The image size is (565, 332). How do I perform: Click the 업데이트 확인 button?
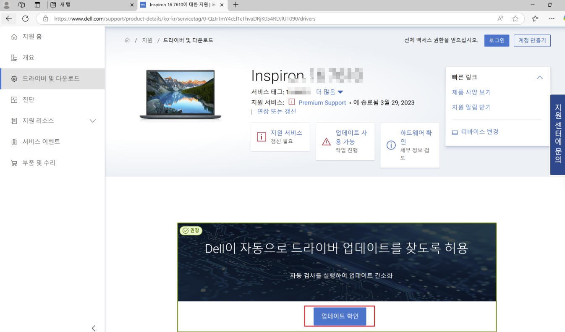pyautogui.click(x=340, y=316)
